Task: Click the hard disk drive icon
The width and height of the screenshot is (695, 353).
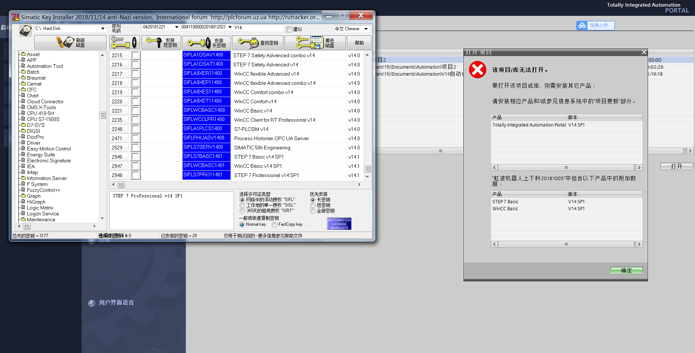Action: point(25,31)
